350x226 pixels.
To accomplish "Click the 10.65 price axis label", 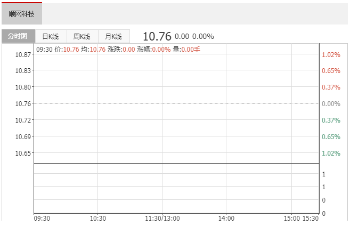I will coord(23,153).
